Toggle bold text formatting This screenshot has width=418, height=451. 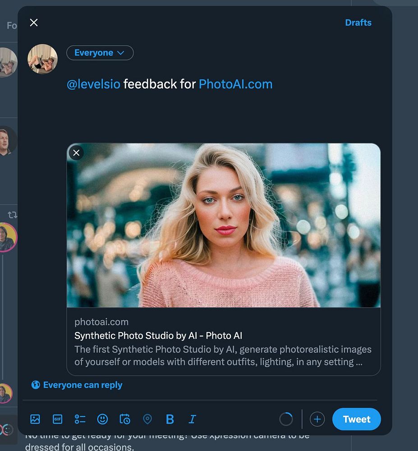pyautogui.click(x=170, y=419)
